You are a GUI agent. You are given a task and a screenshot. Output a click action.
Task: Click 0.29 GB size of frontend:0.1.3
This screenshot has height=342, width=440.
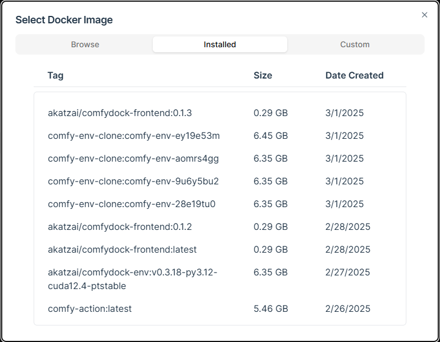(x=271, y=113)
